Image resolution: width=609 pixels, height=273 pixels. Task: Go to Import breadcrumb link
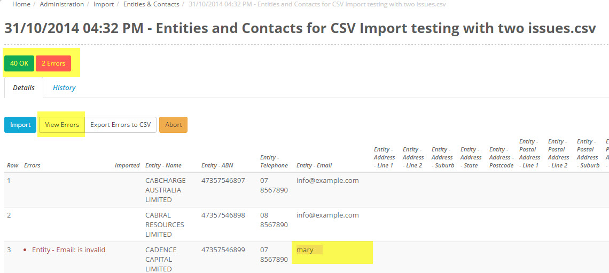[104, 4]
